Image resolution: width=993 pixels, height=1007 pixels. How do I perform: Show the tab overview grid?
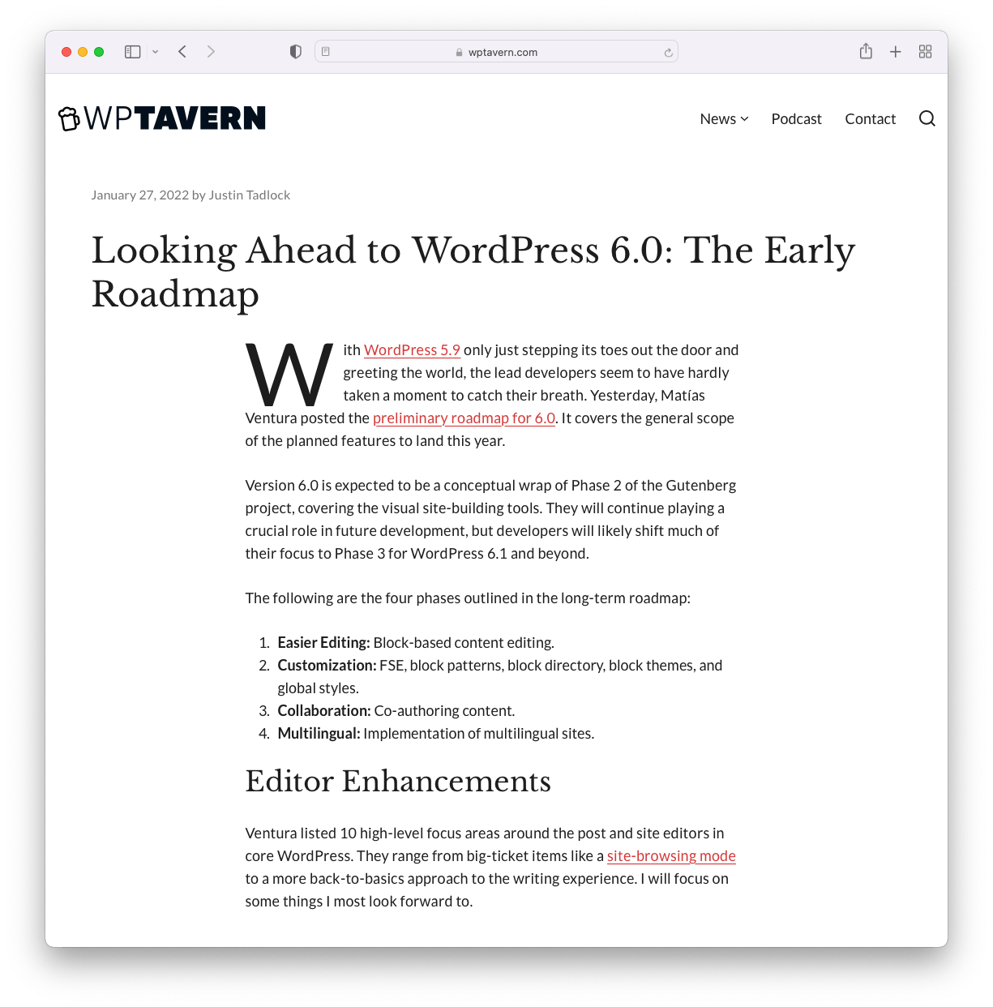(925, 51)
